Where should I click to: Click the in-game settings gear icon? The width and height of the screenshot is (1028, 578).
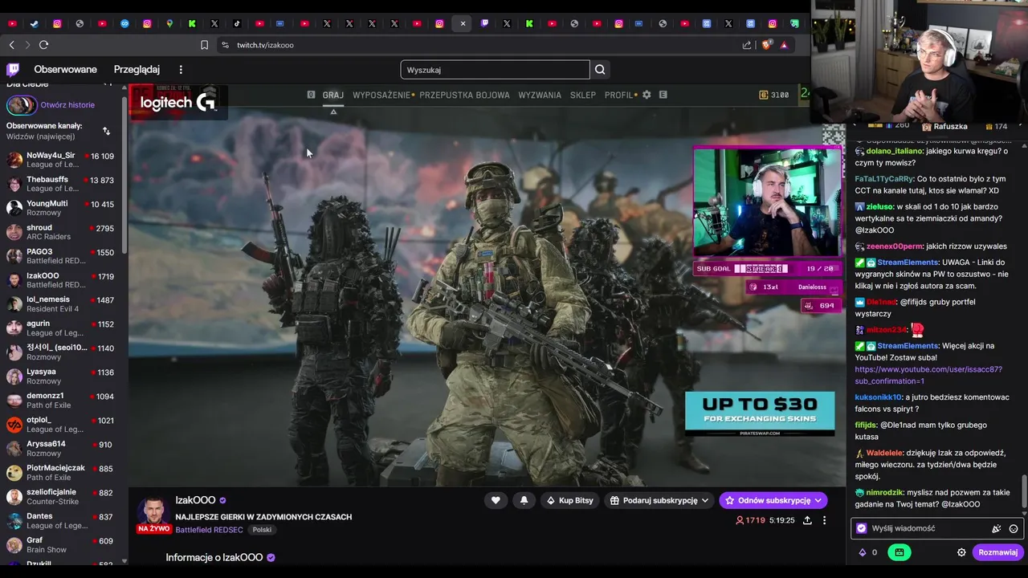647,95
